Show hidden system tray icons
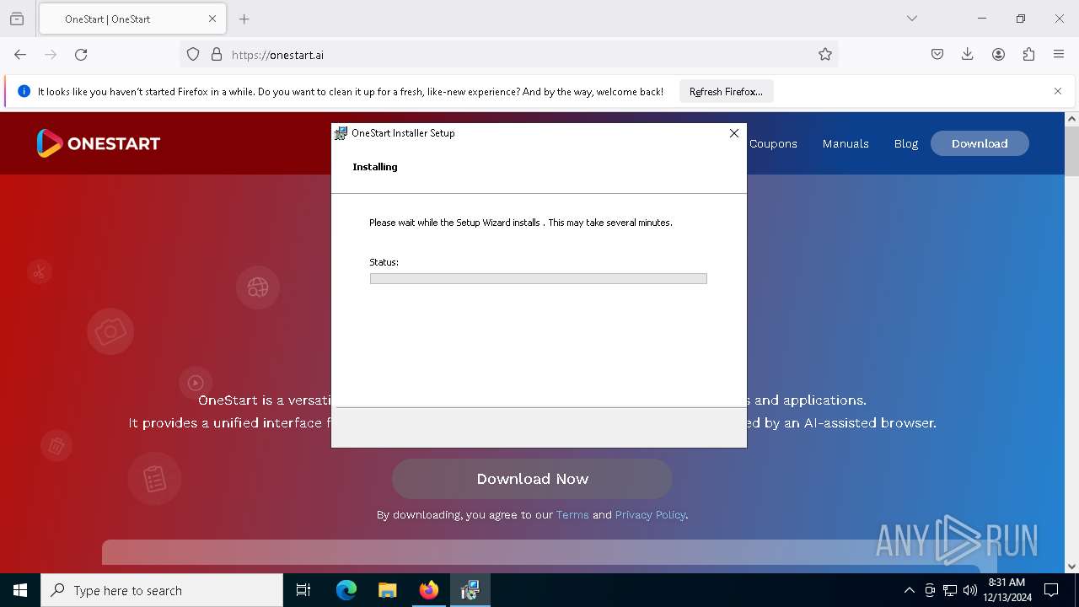1079x607 pixels. pos(909,590)
